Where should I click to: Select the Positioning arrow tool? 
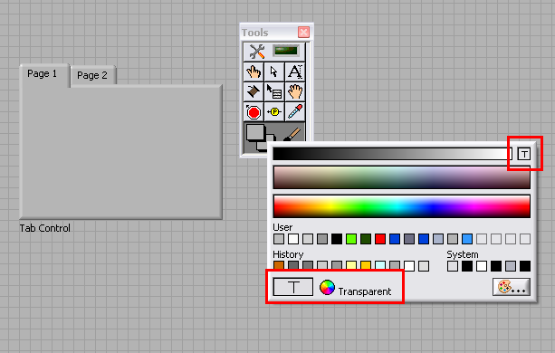click(x=274, y=72)
